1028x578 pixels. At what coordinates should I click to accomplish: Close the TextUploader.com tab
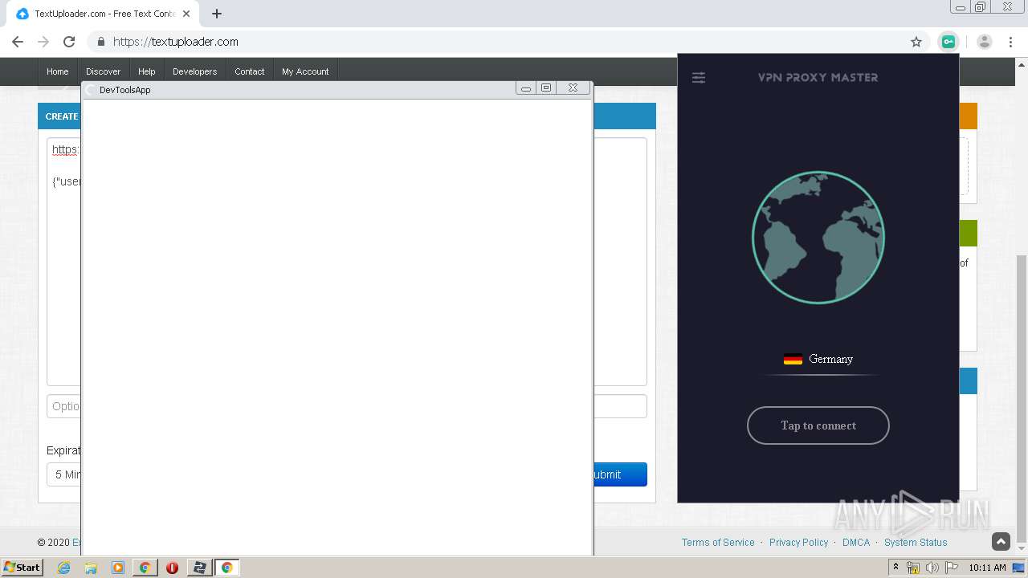point(188,14)
